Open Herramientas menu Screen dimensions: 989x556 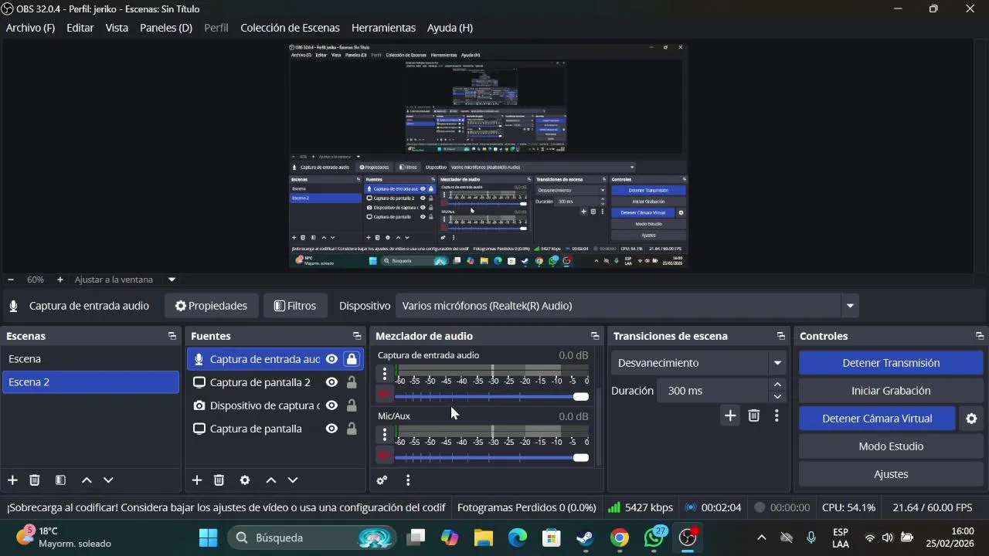point(383,28)
